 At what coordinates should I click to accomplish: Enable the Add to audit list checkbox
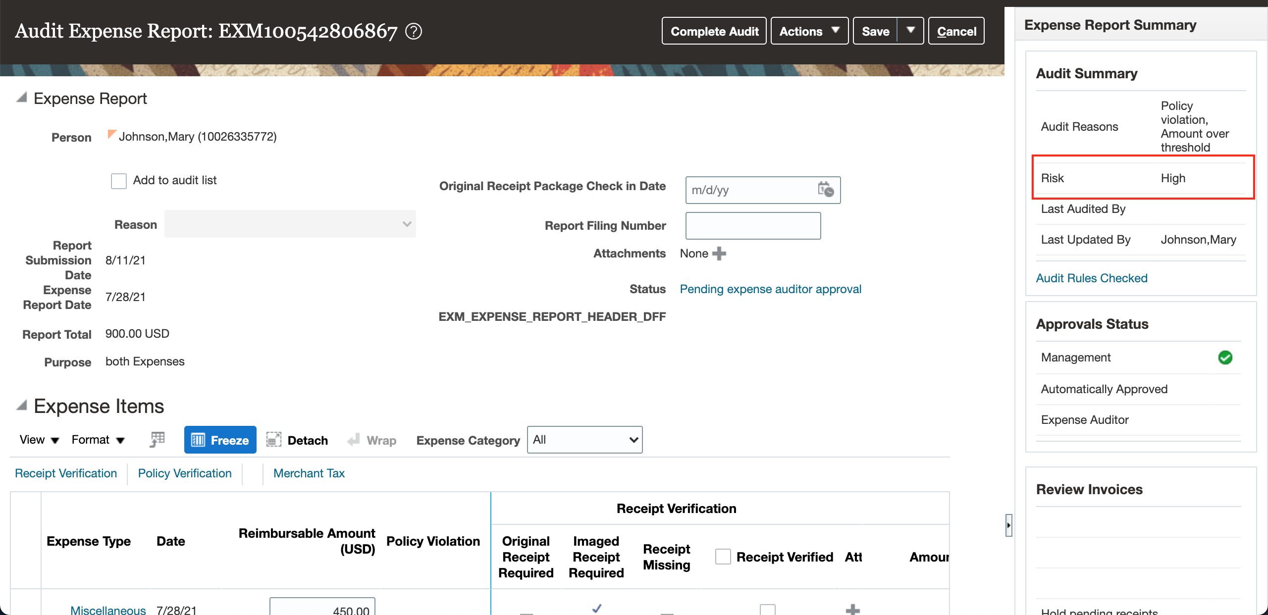[x=119, y=181]
